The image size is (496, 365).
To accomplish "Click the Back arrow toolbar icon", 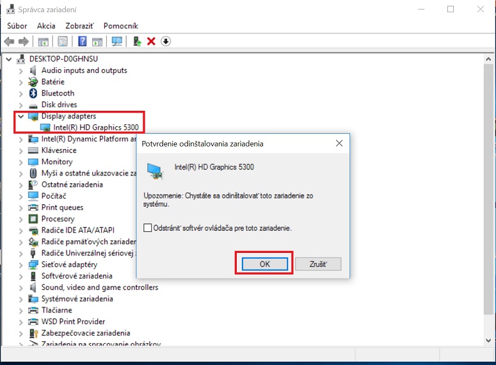I will coord(9,42).
